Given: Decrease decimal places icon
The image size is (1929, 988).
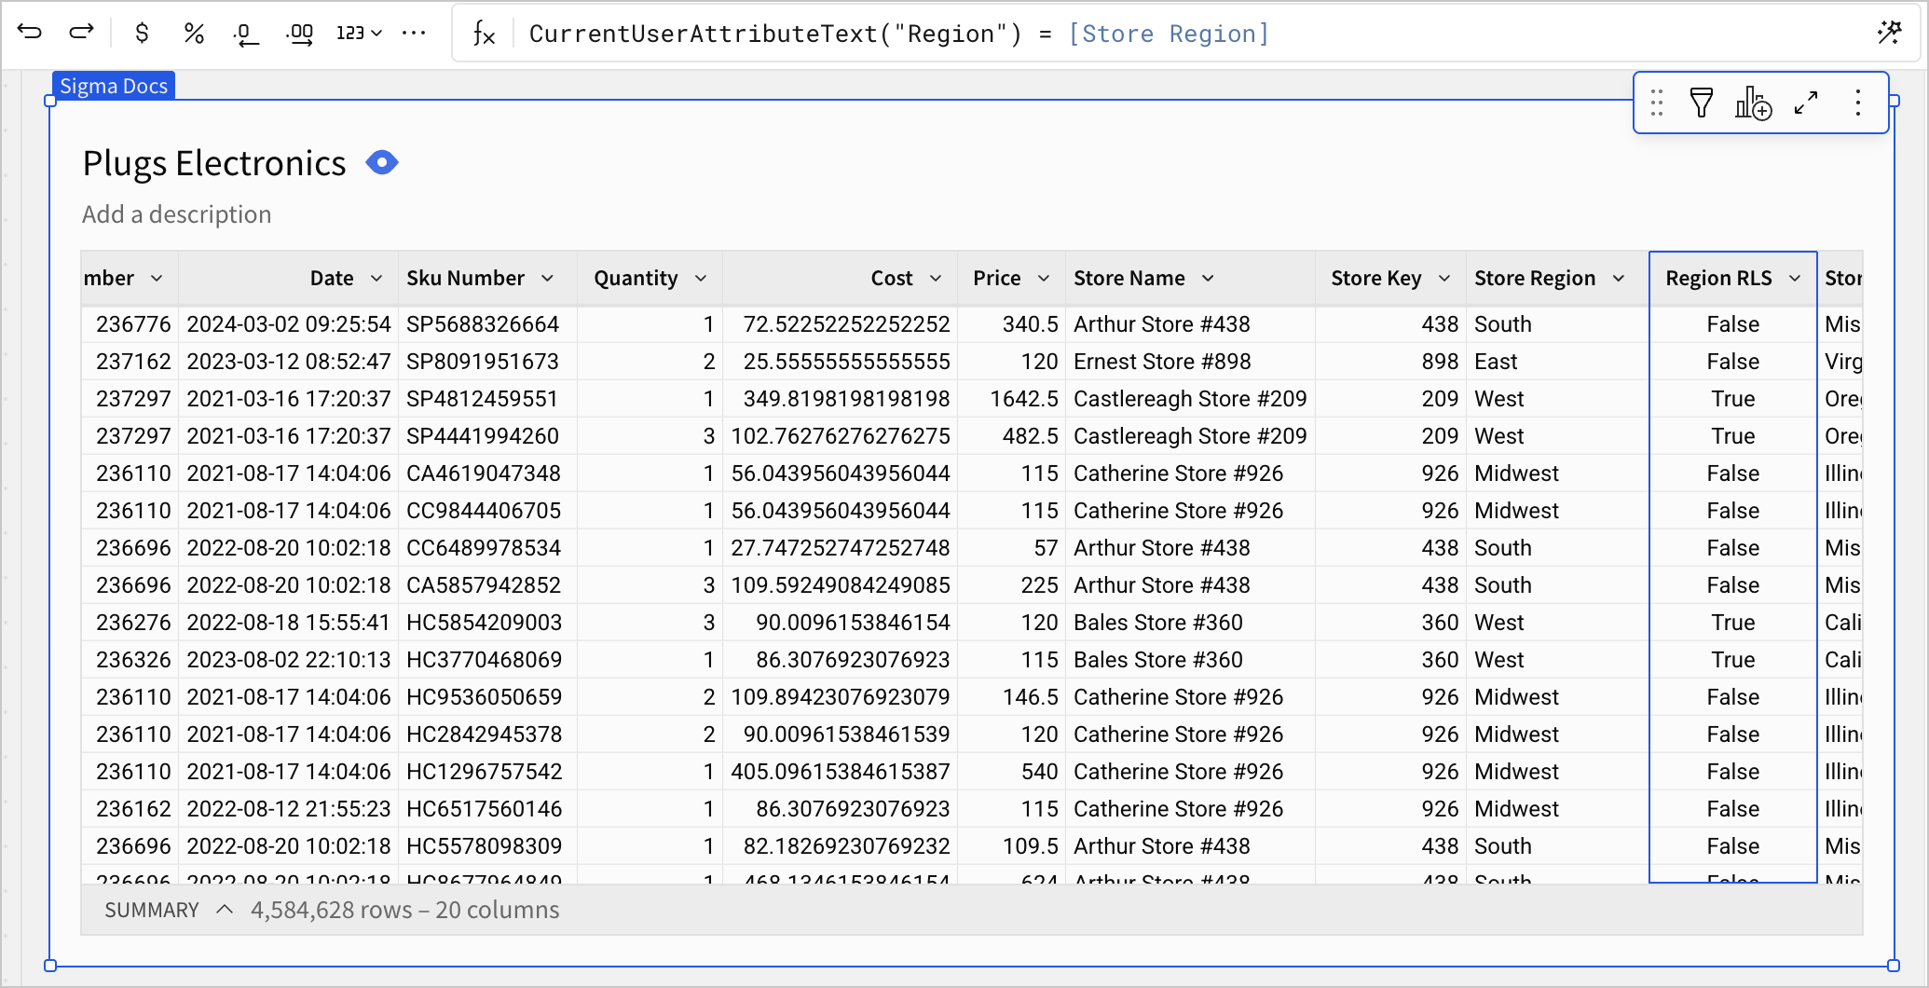Looking at the screenshot, I should [245, 34].
